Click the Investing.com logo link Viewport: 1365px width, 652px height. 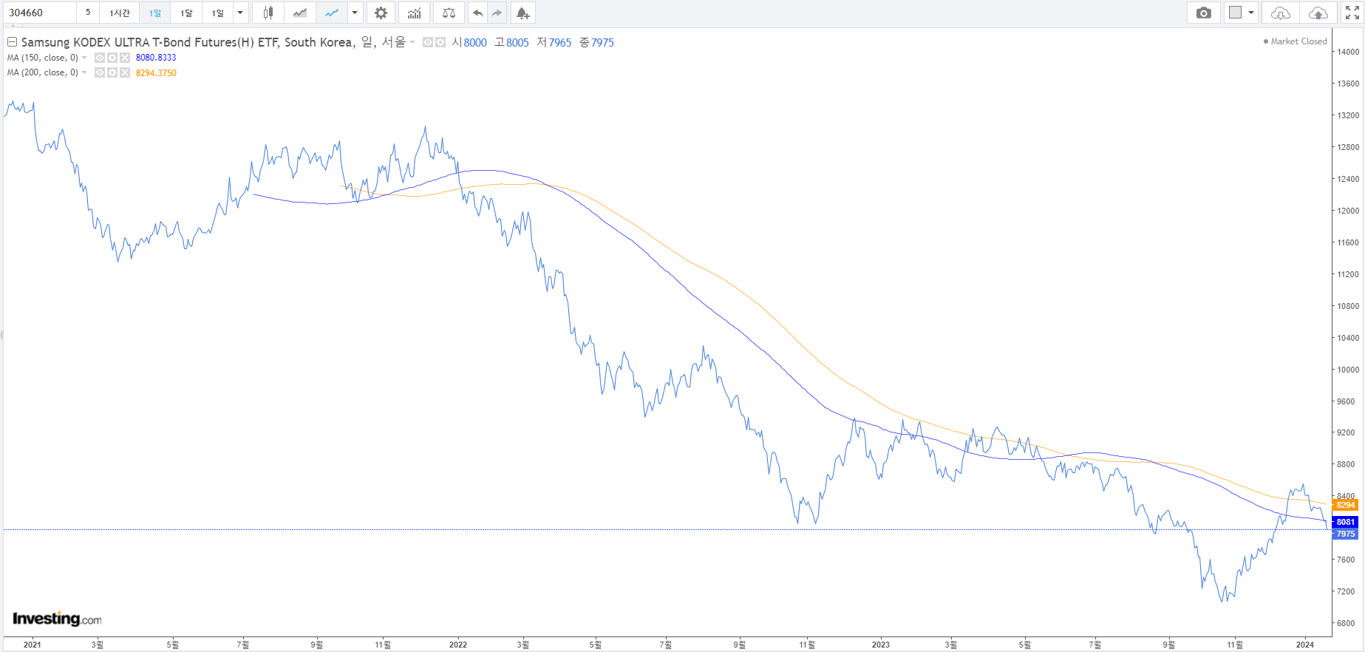pyautogui.click(x=57, y=619)
